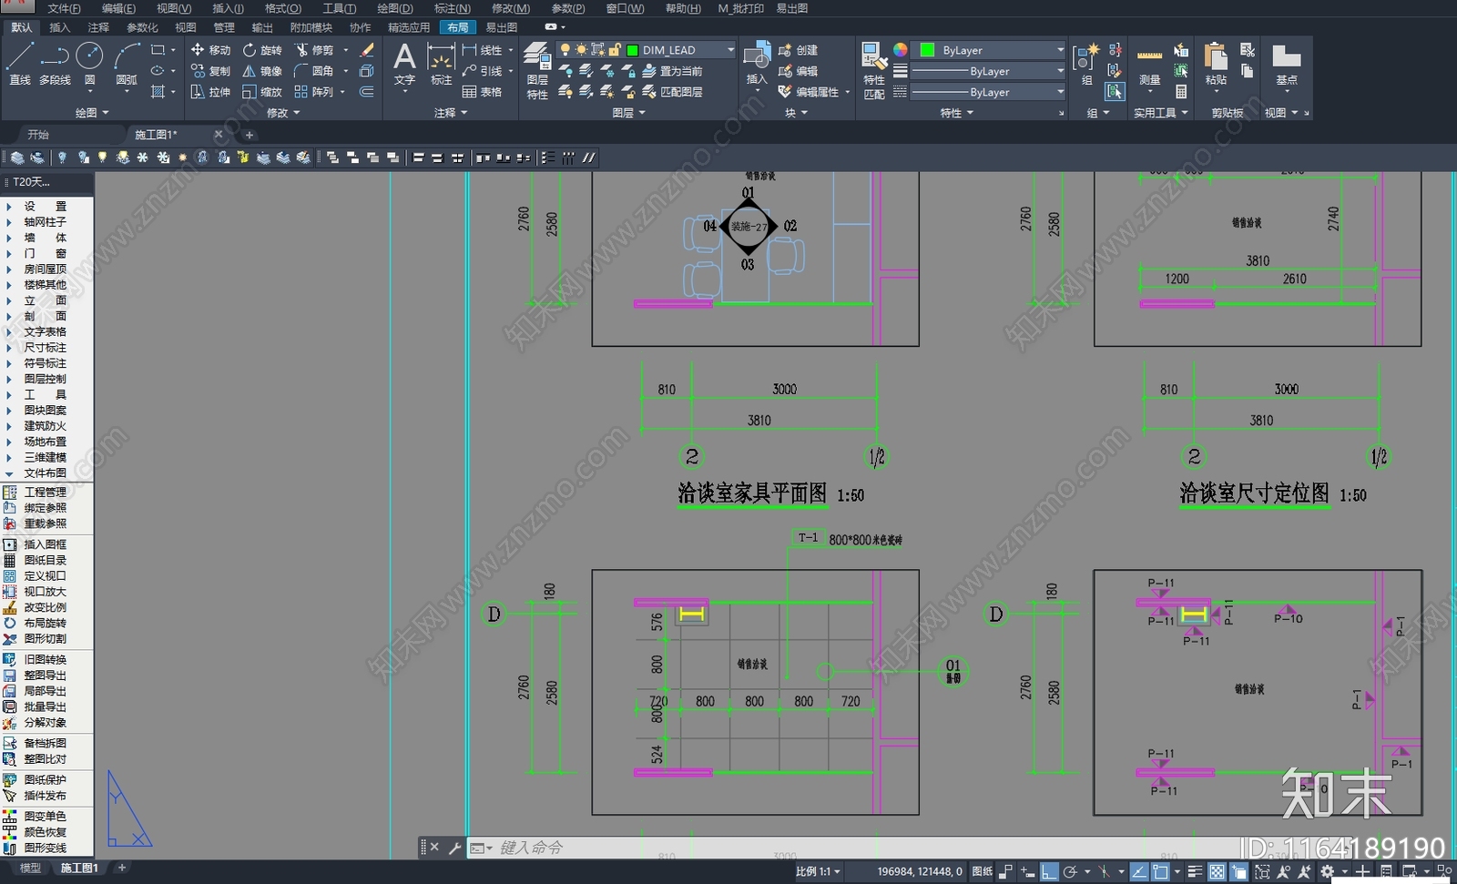
Task: Open 图层特性 (Layer Properties) manager
Action: (x=537, y=70)
